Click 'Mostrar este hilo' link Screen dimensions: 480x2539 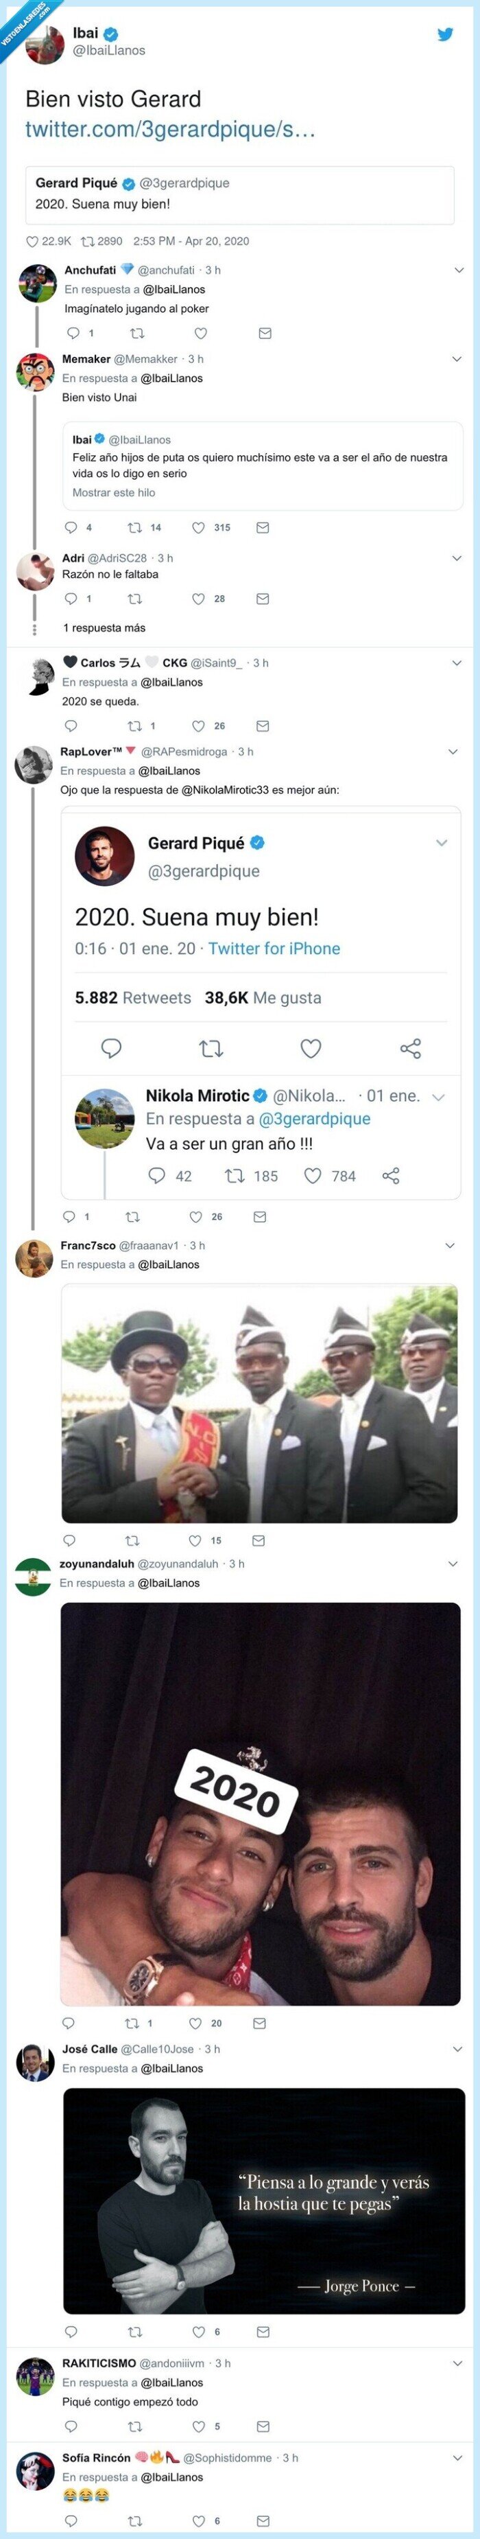[x=113, y=493]
